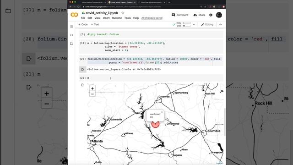Open Colab settings gear

pos(211,15)
